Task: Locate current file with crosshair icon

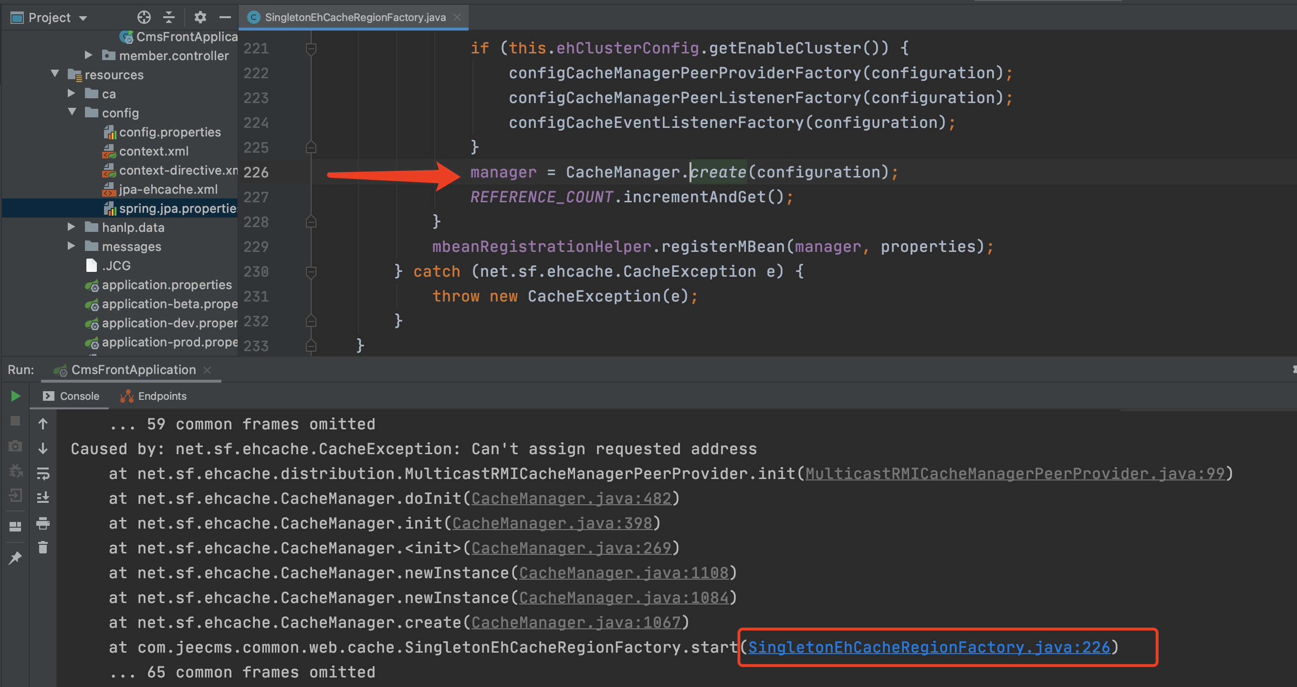Action: pos(144,18)
